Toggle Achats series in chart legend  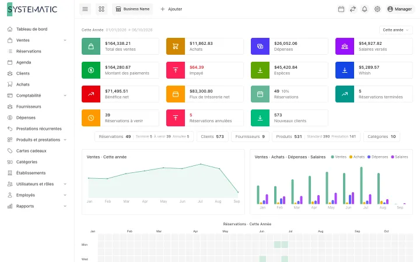point(357,157)
